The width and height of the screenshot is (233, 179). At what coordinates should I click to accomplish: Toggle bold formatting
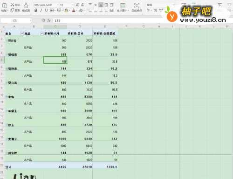(x=36, y=10)
